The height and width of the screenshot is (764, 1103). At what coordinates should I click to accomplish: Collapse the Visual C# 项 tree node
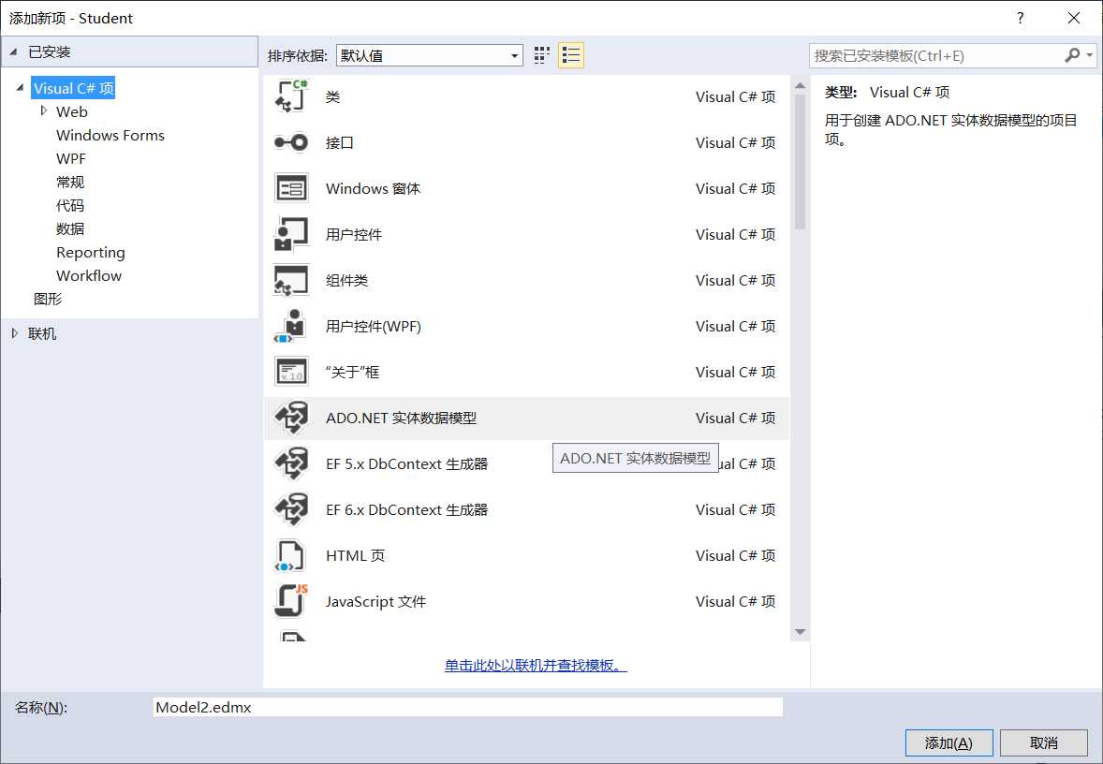pyautogui.click(x=20, y=89)
